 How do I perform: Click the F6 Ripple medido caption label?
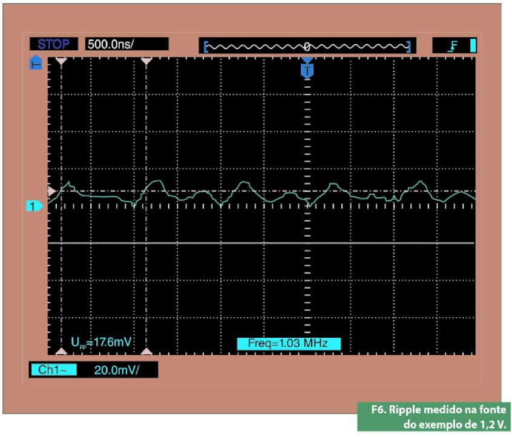pos(433,416)
